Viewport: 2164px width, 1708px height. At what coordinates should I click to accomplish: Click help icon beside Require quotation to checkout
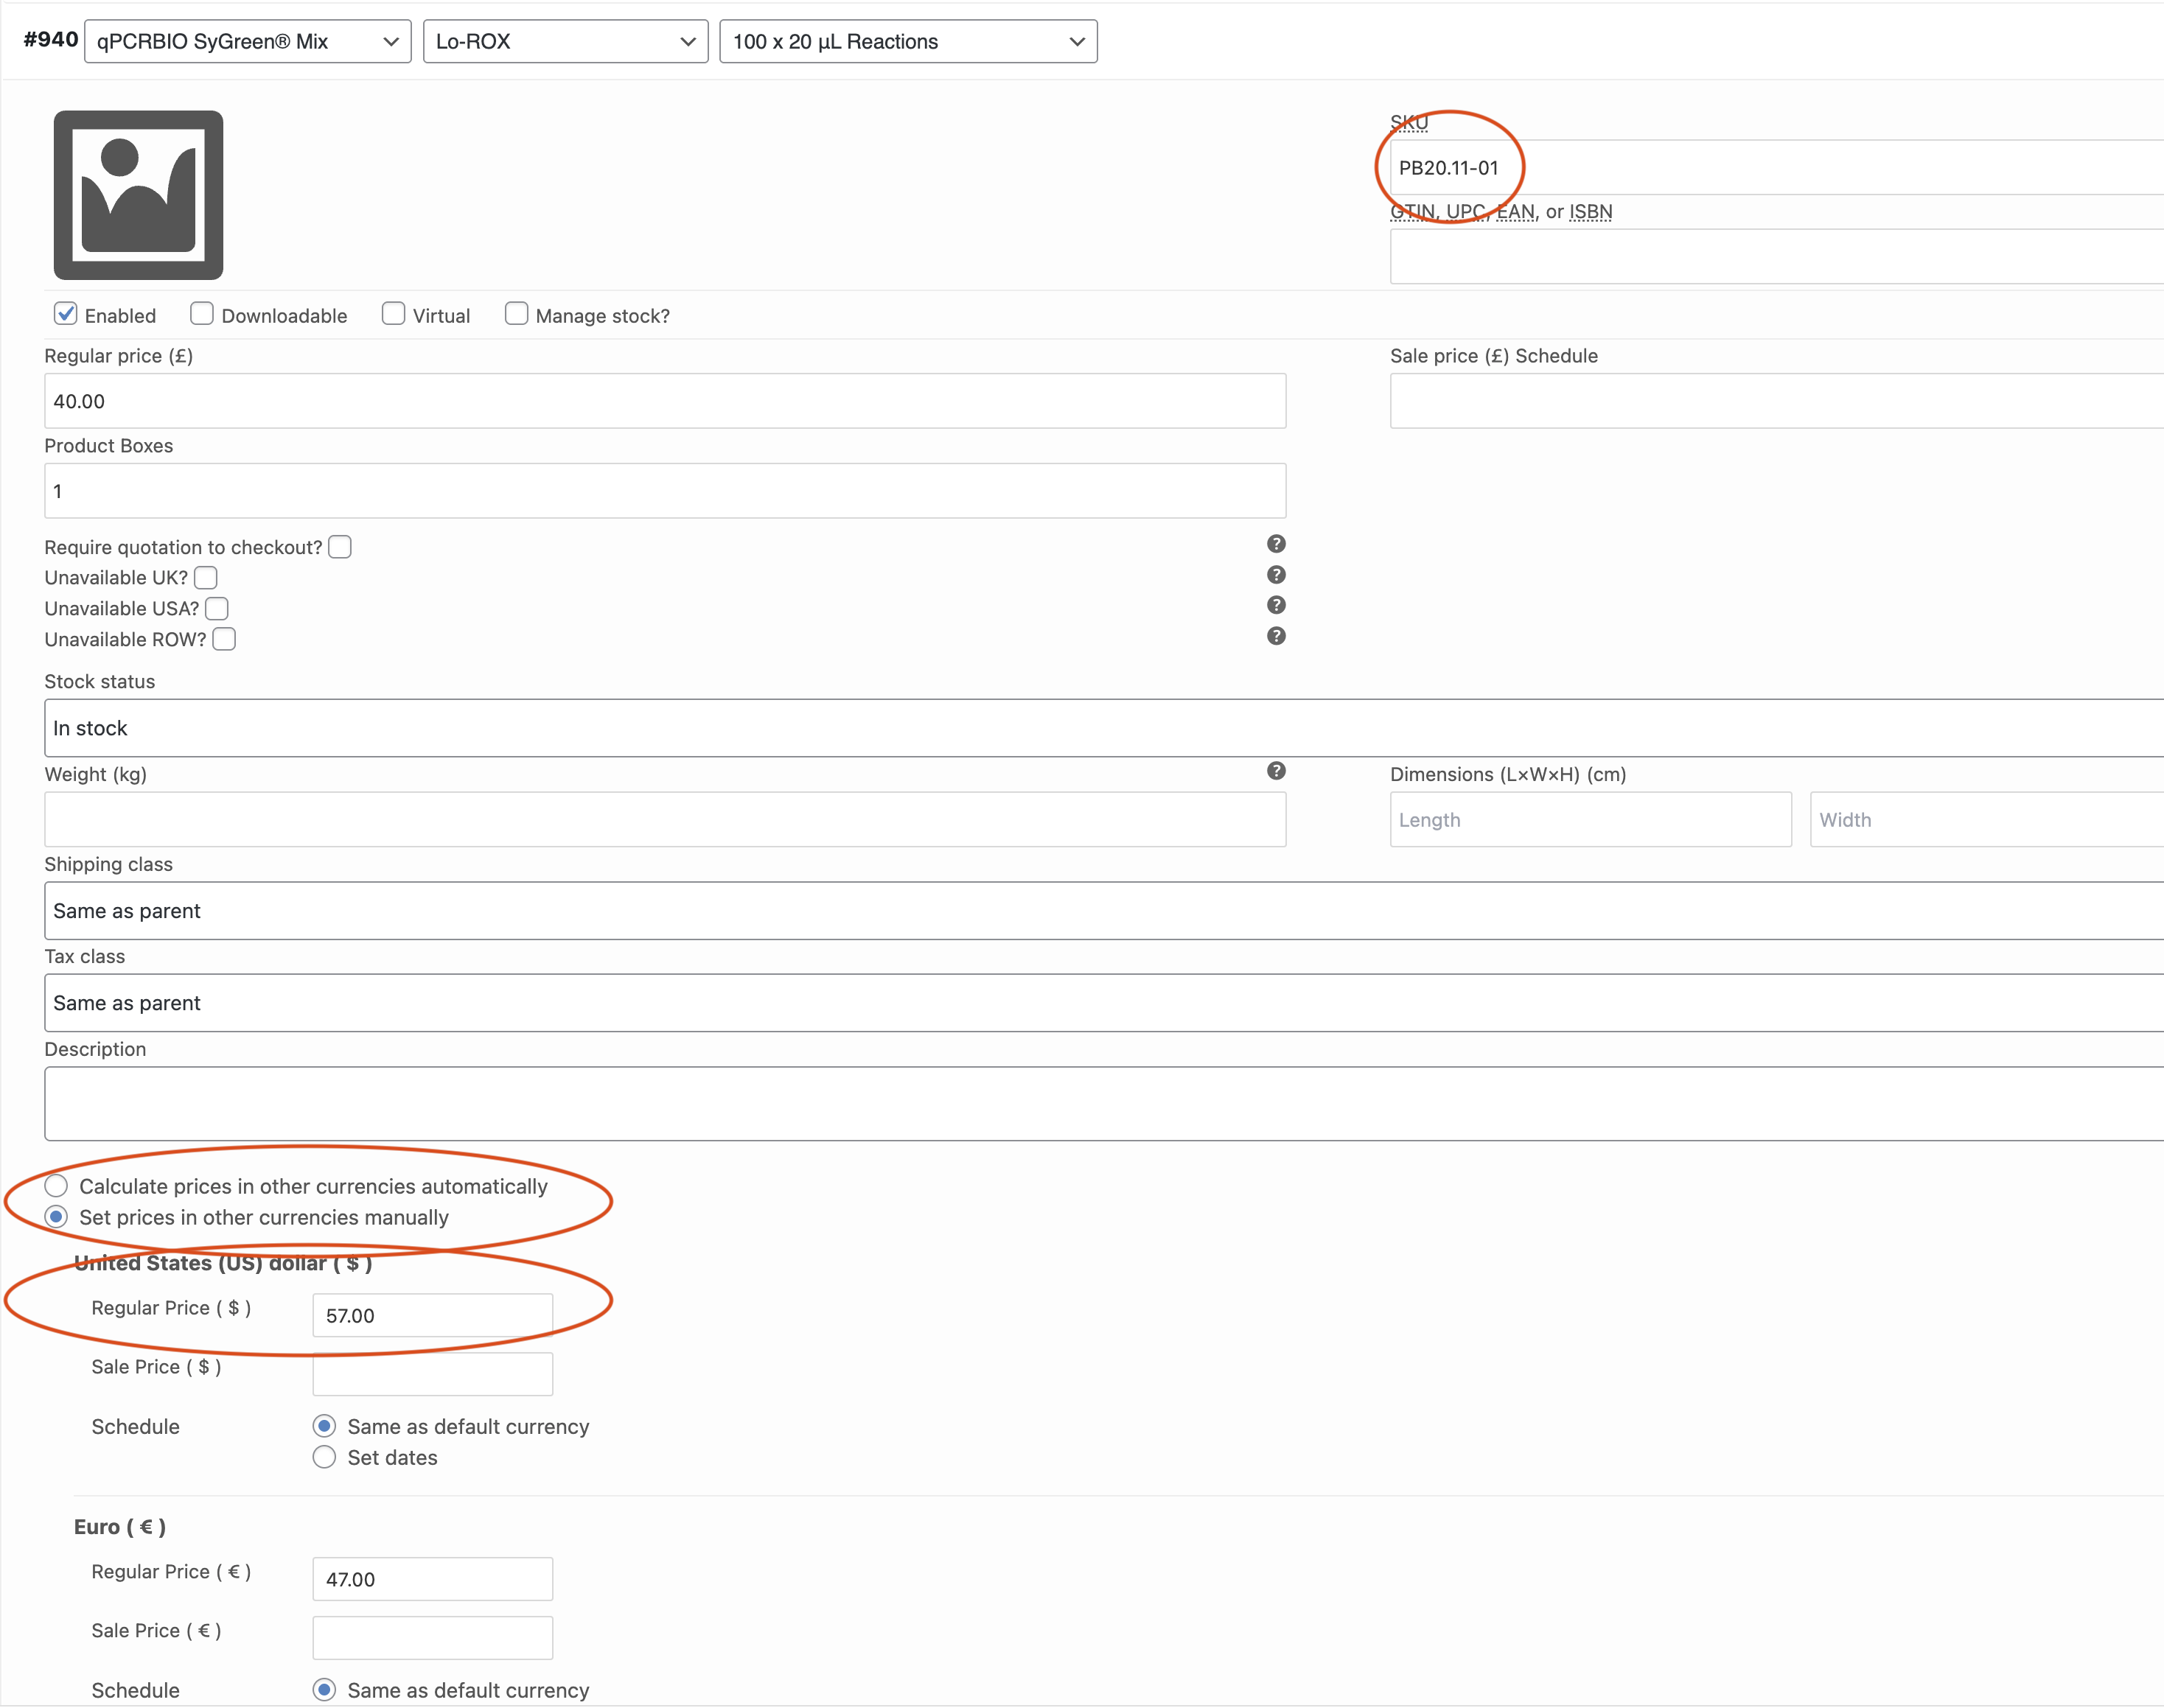(1276, 544)
